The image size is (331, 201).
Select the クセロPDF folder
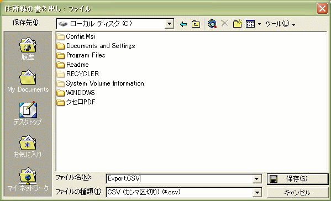(76, 102)
